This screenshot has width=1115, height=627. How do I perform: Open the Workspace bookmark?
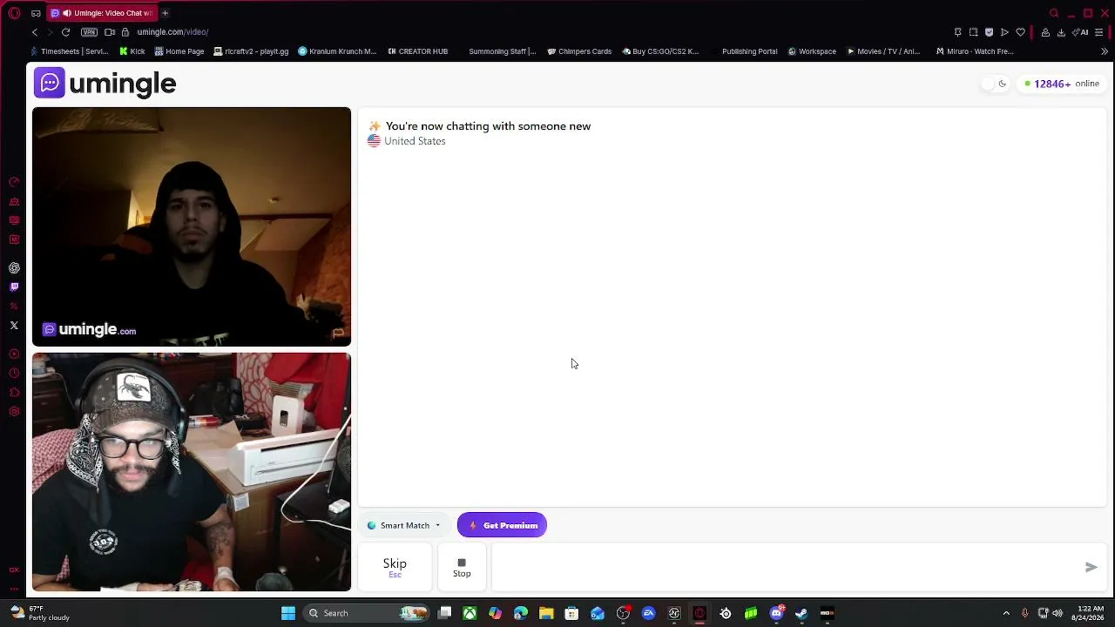[x=812, y=51]
